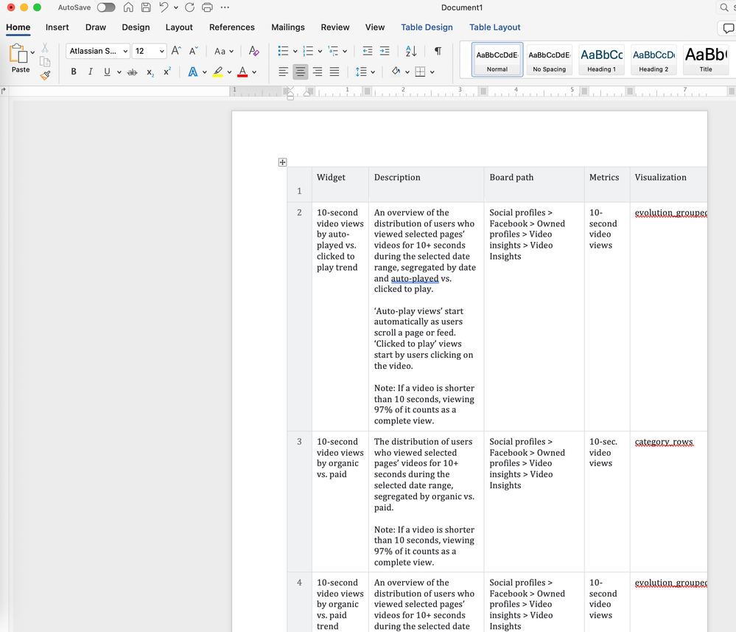Apply the red font color swatch

[242, 72]
